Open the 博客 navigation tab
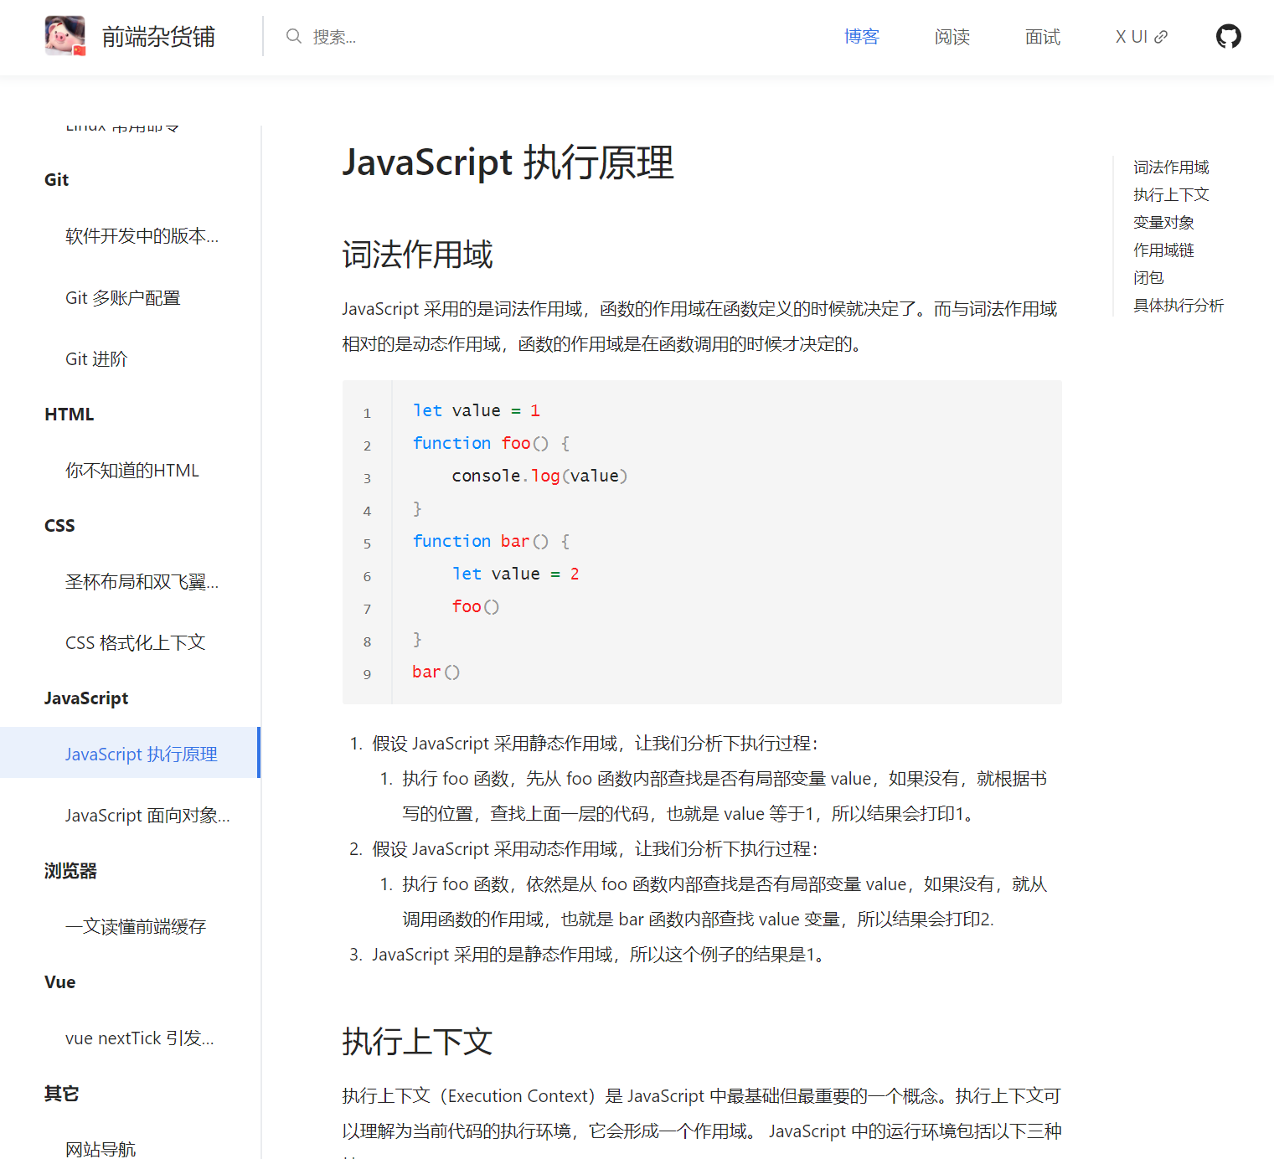This screenshot has width=1274, height=1159. 861,36
